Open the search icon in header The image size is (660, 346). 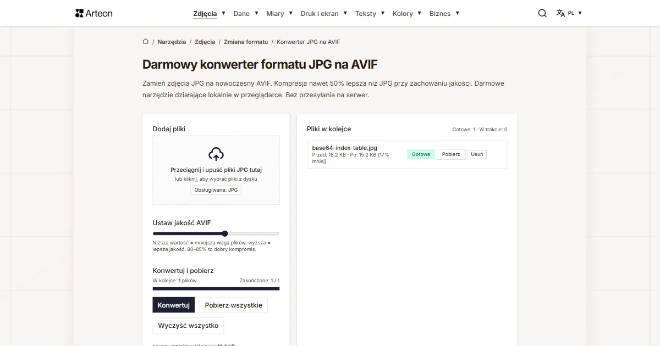click(x=542, y=13)
